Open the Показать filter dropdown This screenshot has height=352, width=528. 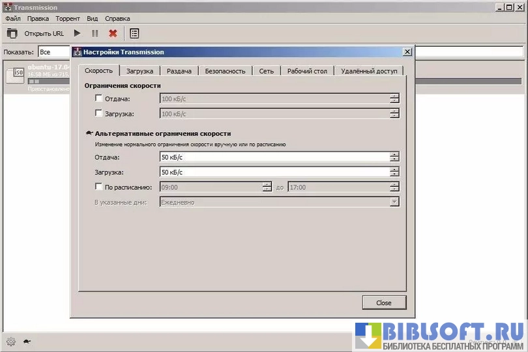point(53,51)
